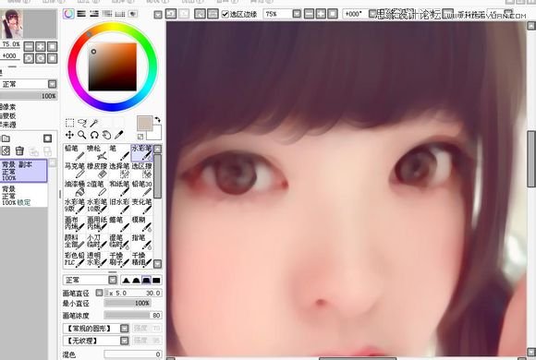The height and width of the screenshot is (360, 536).
Task: Choose the 水彩笔 watercolor brush
Action: pyautogui.click(x=141, y=152)
